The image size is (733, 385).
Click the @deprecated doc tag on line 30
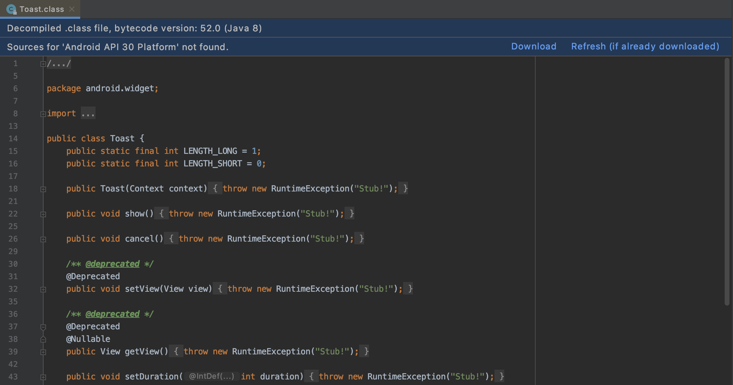click(112, 264)
